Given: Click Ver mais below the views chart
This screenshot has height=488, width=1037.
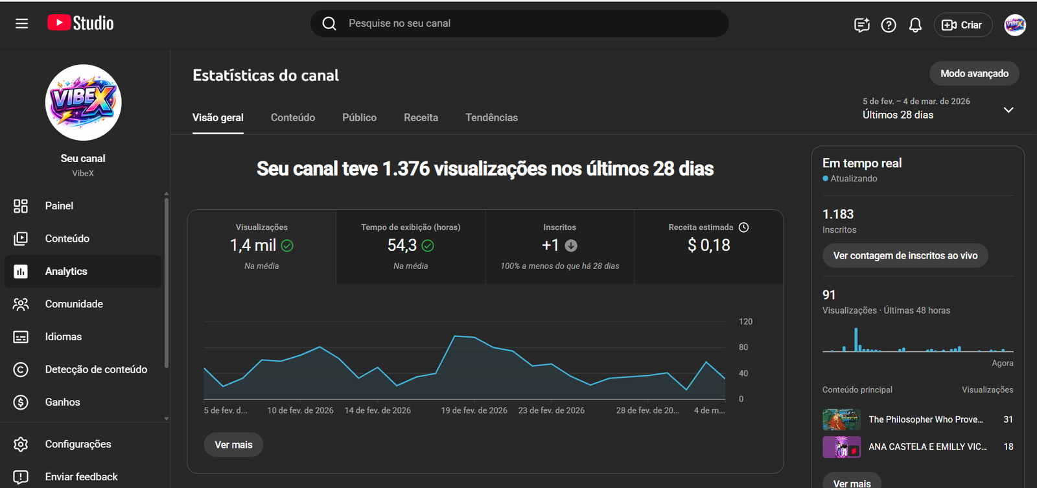Looking at the screenshot, I should pos(233,445).
